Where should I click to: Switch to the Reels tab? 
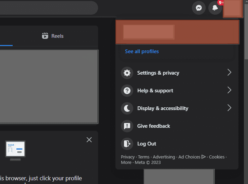[x=53, y=36]
